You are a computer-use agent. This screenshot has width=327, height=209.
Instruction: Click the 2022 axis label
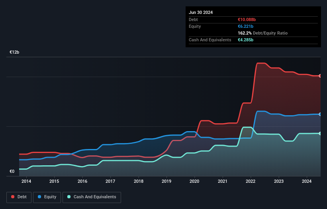pyautogui.click(x=251, y=181)
